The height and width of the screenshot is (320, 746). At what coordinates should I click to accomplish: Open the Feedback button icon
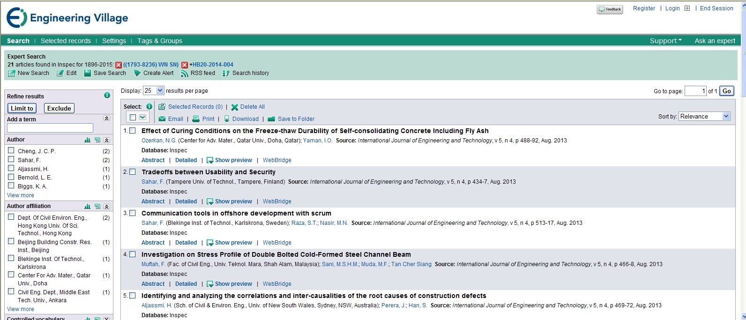(x=610, y=9)
